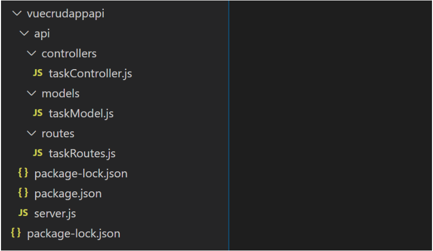Open taskRoutes.js by its file name
The width and height of the screenshot is (433, 251).
[82, 154]
